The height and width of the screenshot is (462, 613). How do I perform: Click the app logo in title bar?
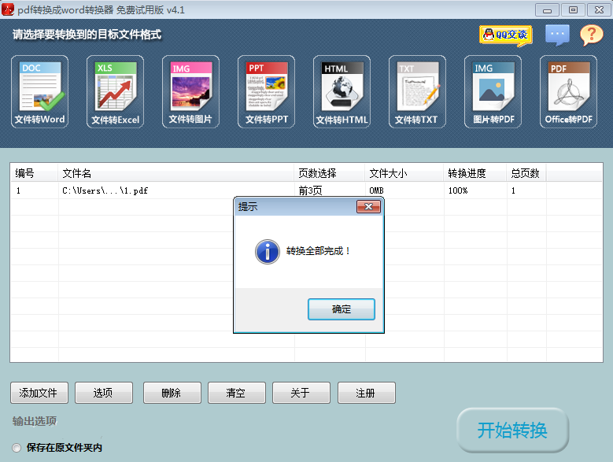pos(8,9)
